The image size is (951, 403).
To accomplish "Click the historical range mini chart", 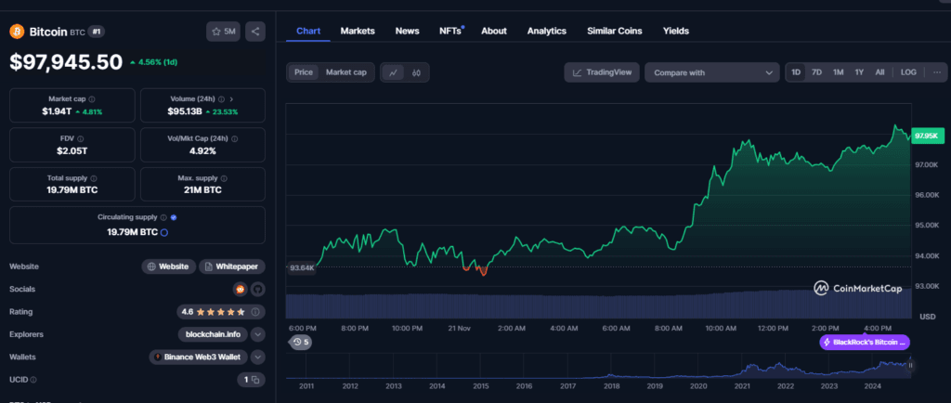I will coord(599,367).
